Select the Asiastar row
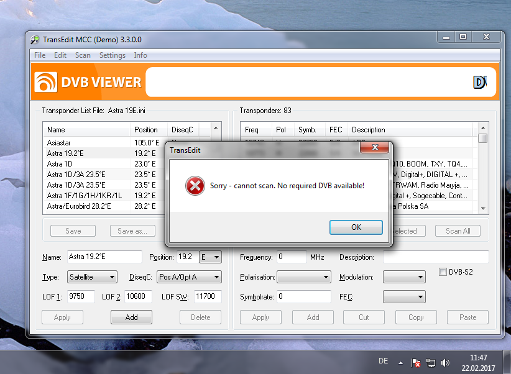Viewport: 511px width, 374px height. (x=104, y=143)
